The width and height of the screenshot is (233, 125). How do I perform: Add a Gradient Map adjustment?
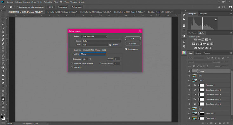[210, 48]
